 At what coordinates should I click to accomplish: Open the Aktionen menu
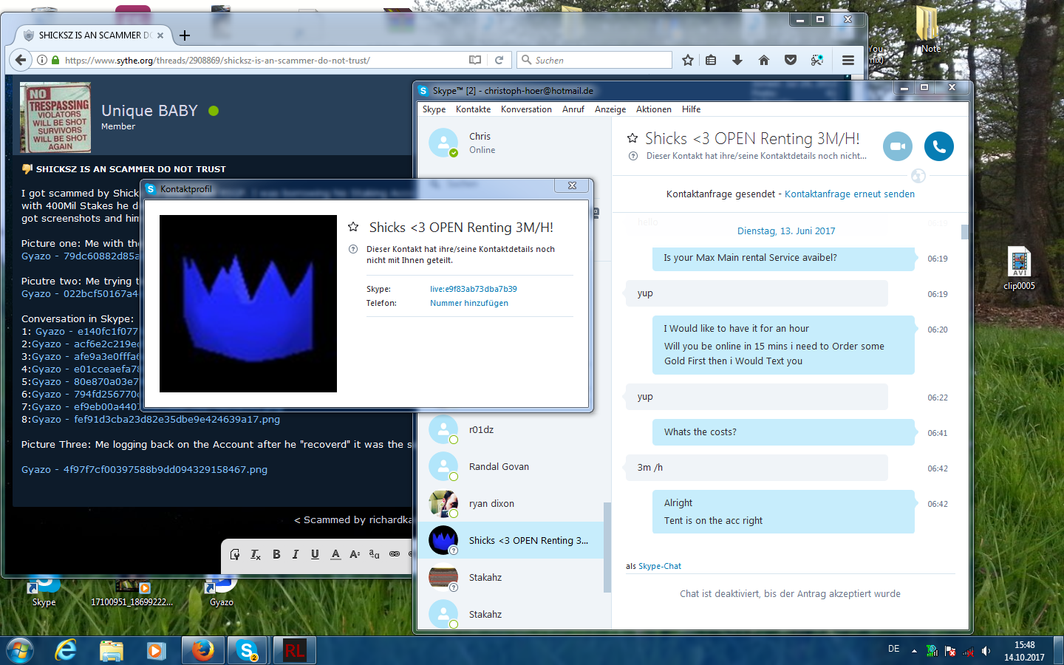point(654,109)
